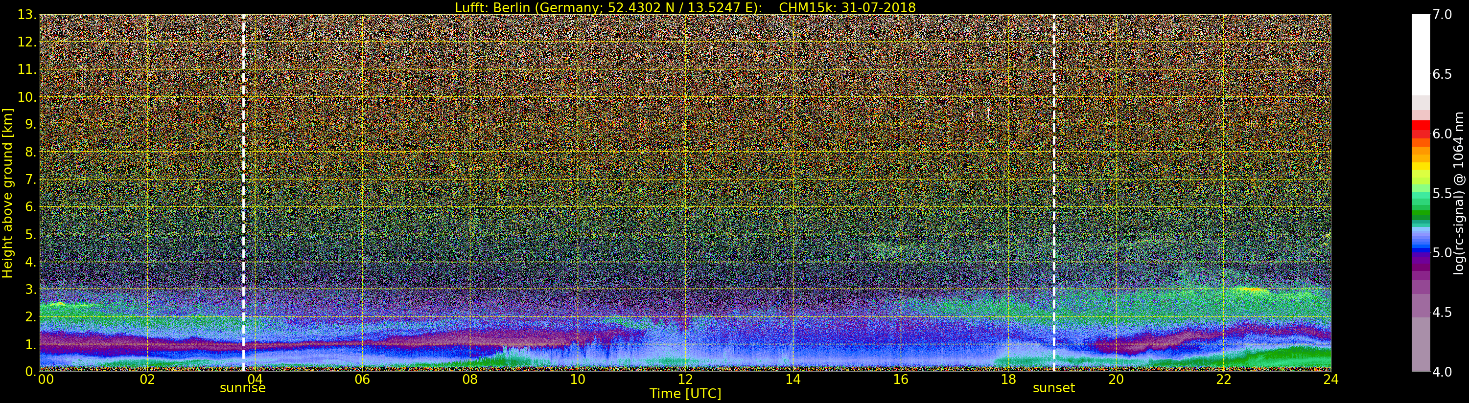Viewport: 1469px width, 403px height.
Task: Click the time tick label '18'
Action: coord(1008,380)
